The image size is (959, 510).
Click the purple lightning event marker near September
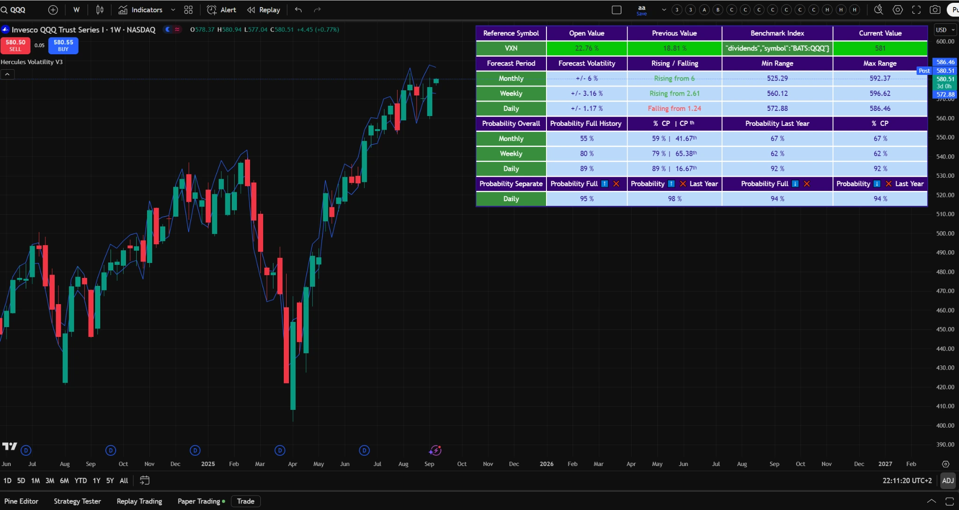click(x=435, y=451)
